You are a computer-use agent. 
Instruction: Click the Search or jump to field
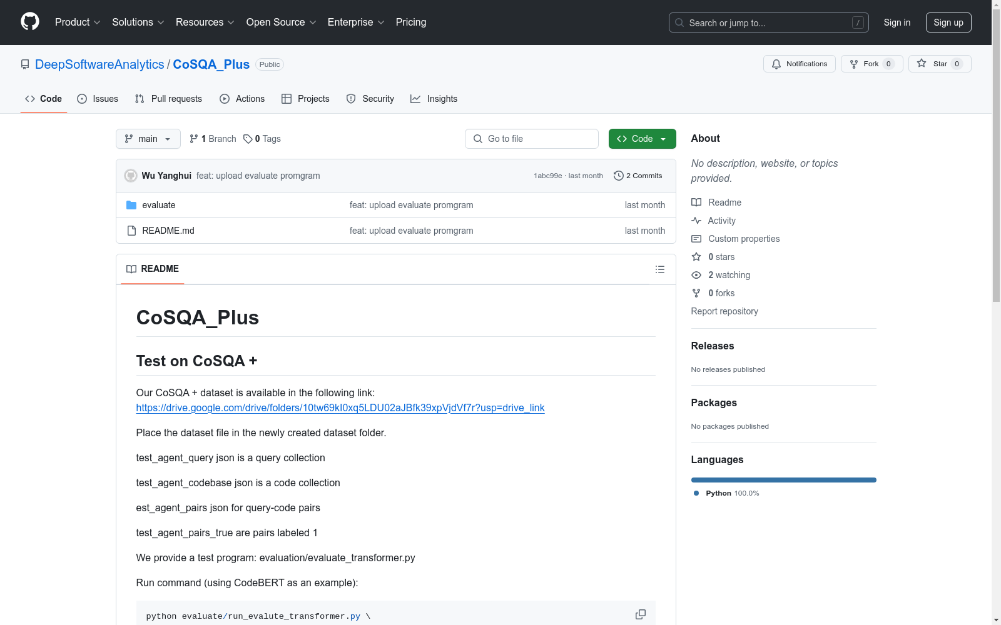point(769,22)
